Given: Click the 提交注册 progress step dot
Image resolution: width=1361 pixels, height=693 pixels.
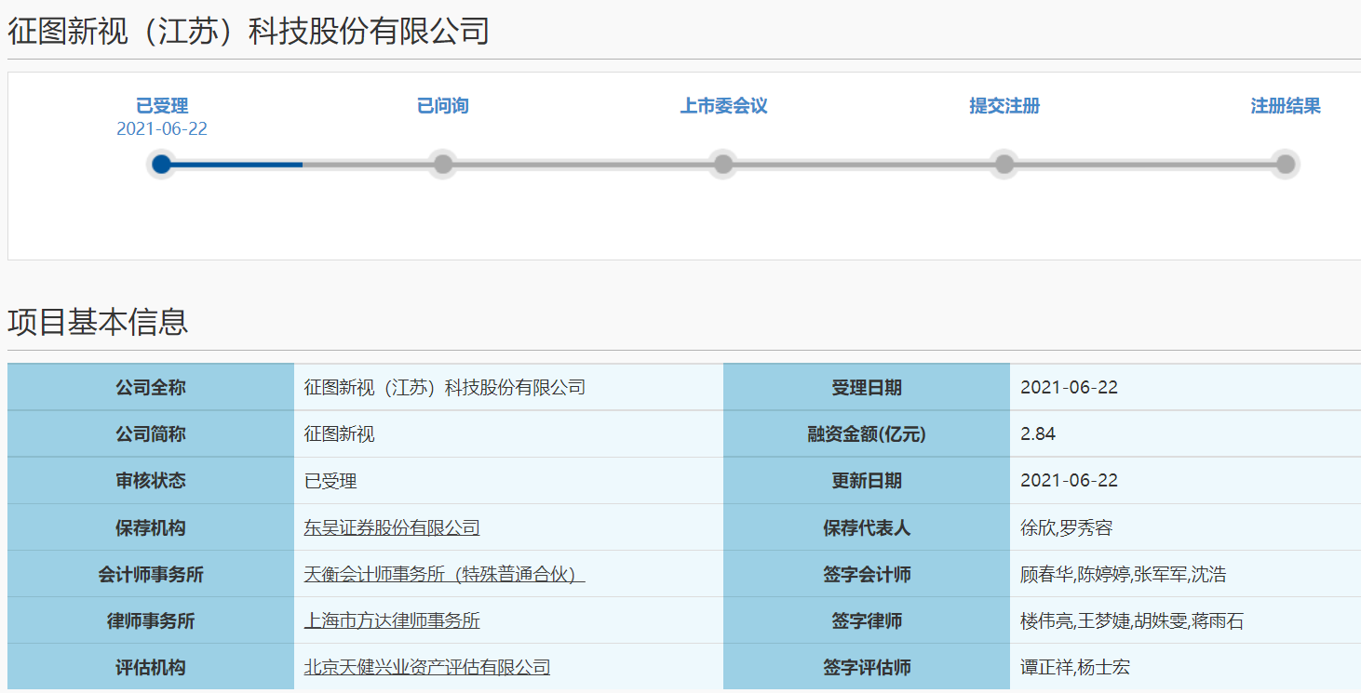Looking at the screenshot, I should (1004, 165).
